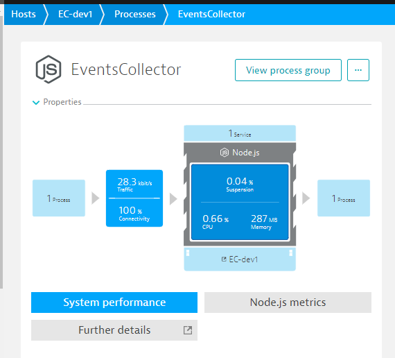This screenshot has width=395, height=358.
Task: Collapse the Properties chevron
Action: 36,103
